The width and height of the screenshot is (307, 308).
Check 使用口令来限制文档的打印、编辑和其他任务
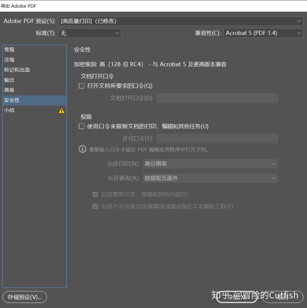click(81, 126)
